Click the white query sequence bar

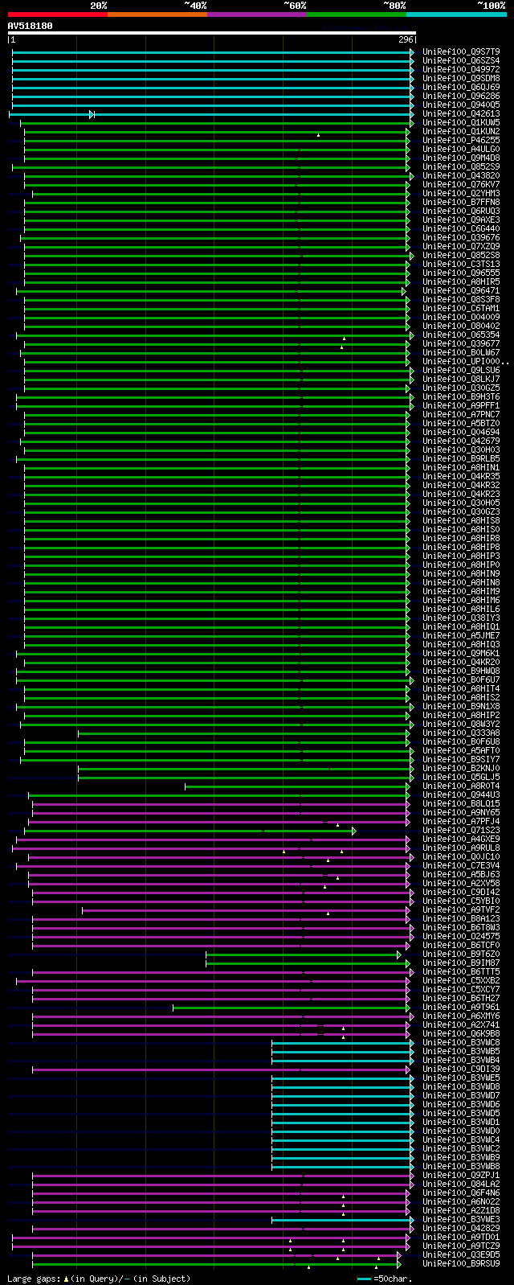pyautogui.click(x=212, y=33)
